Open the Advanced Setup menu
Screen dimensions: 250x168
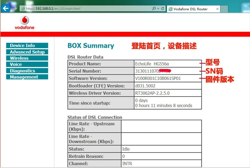pos(27,52)
